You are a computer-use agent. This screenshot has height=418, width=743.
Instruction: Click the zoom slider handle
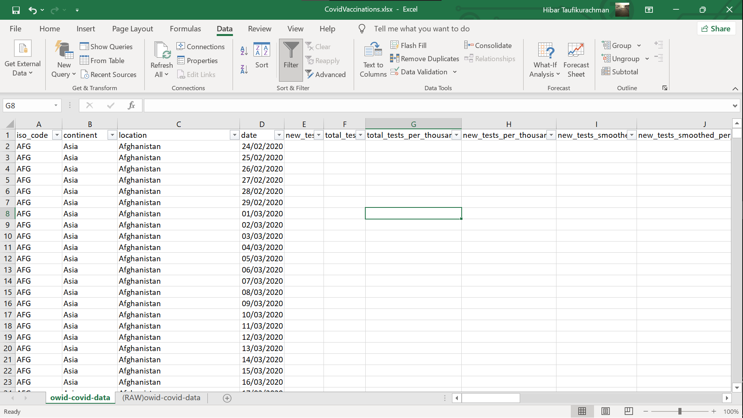pyautogui.click(x=680, y=411)
